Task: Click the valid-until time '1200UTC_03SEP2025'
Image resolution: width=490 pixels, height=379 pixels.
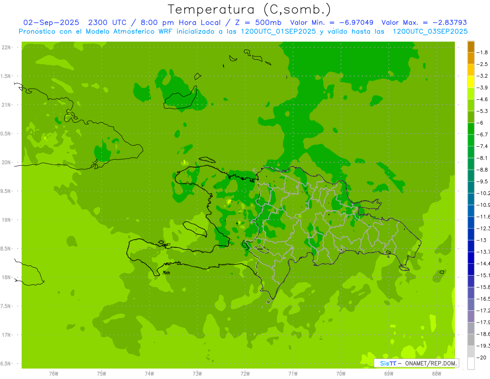Action: click(430, 31)
